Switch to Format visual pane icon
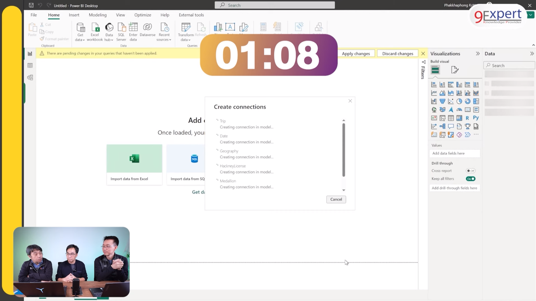This screenshot has width=536, height=301. click(x=455, y=70)
